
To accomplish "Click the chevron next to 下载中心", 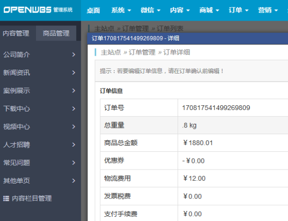I will (x=73, y=109).
